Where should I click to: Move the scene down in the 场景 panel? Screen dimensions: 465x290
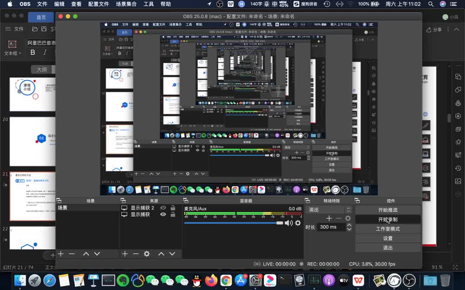coord(97,254)
